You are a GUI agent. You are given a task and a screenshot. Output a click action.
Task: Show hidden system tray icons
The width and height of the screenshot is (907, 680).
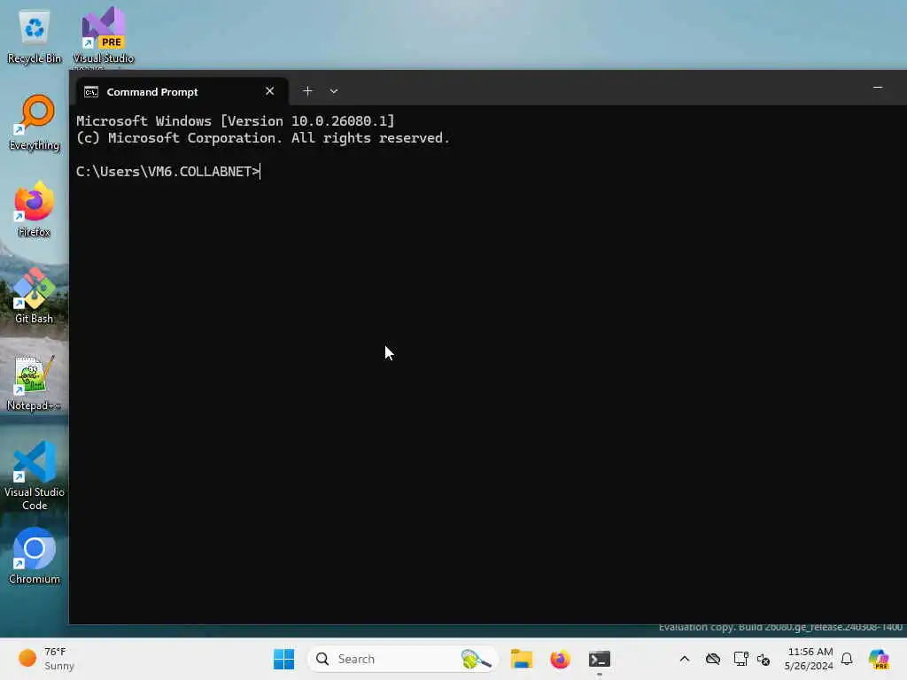(x=685, y=659)
